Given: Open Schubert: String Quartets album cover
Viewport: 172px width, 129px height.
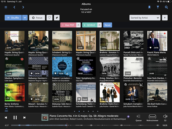Looking at the screenshot, I should (62, 41).
